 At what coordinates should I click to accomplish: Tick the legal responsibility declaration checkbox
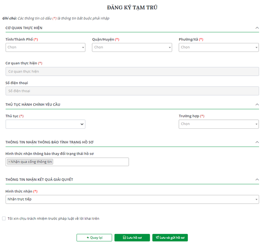(4, 219)
